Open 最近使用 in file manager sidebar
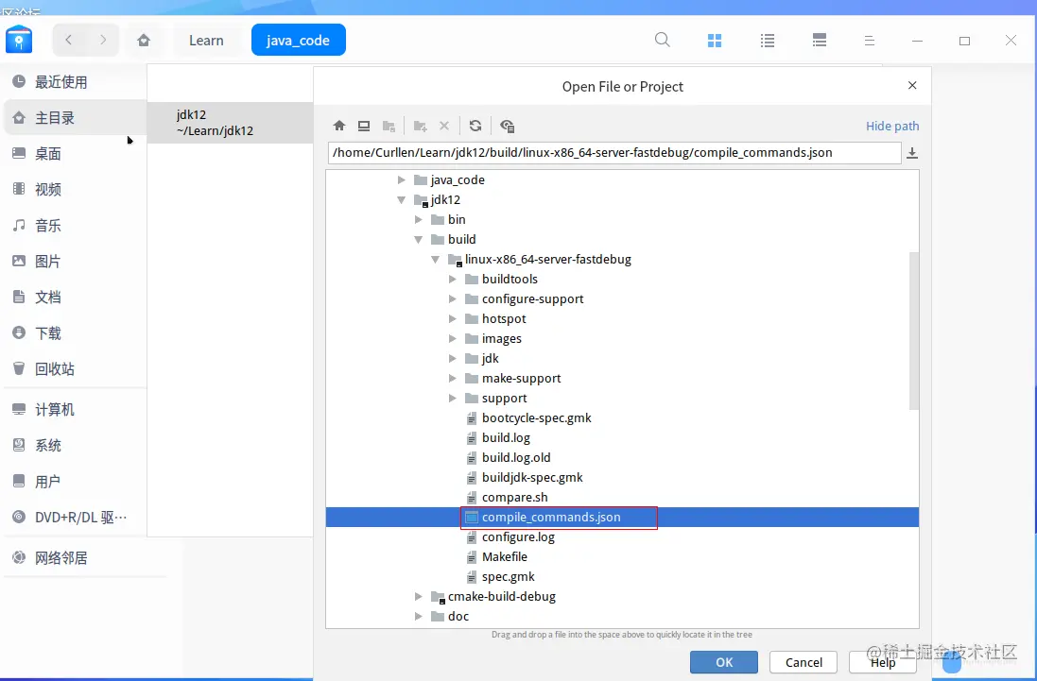1037x681 pixels. (x=74, y=82)
